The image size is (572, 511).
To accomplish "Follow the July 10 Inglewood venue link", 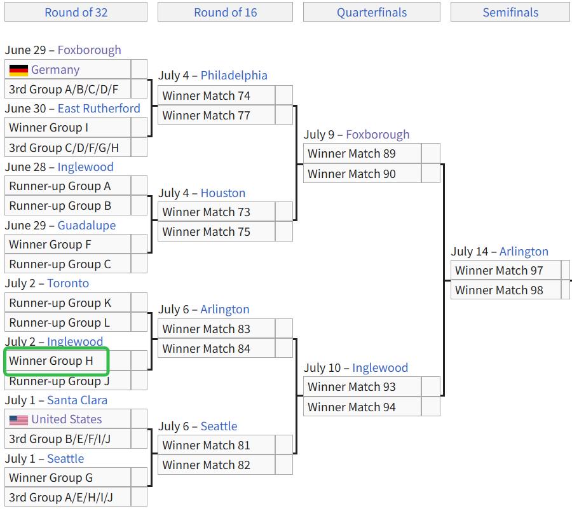I will point(380,367).
